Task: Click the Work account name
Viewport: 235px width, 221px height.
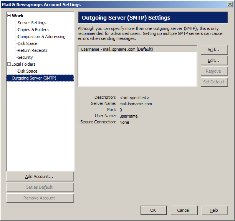Action: click(x=18, y=16)
